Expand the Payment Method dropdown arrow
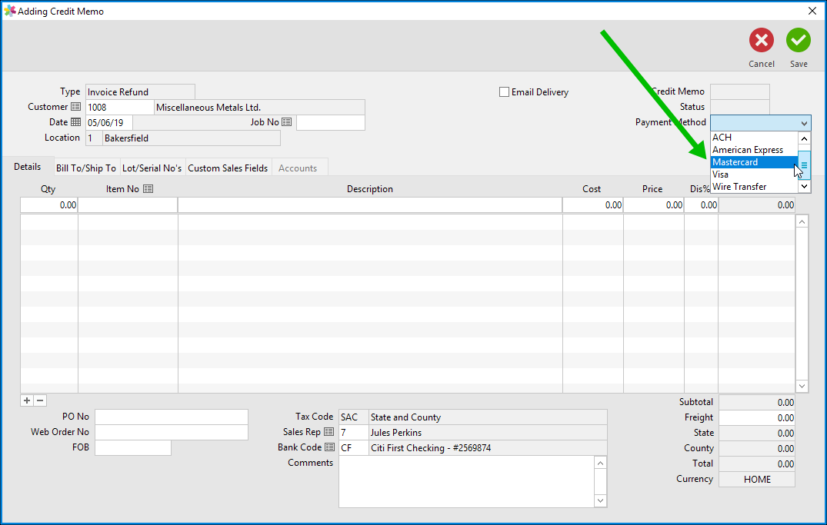827x525 pixels. point(804,123)
